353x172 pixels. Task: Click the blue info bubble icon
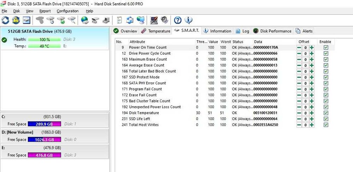pos(189,20)
